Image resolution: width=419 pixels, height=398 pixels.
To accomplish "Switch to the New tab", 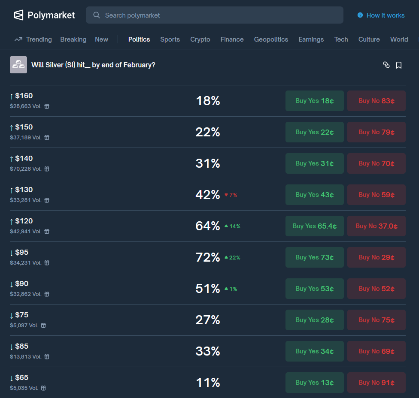I will pyautogui.click(x=102, y=39).
